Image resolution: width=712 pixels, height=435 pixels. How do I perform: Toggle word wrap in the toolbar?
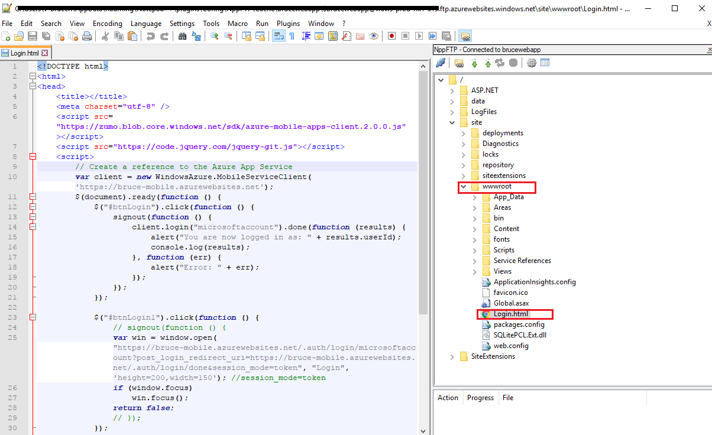[279, 35]
